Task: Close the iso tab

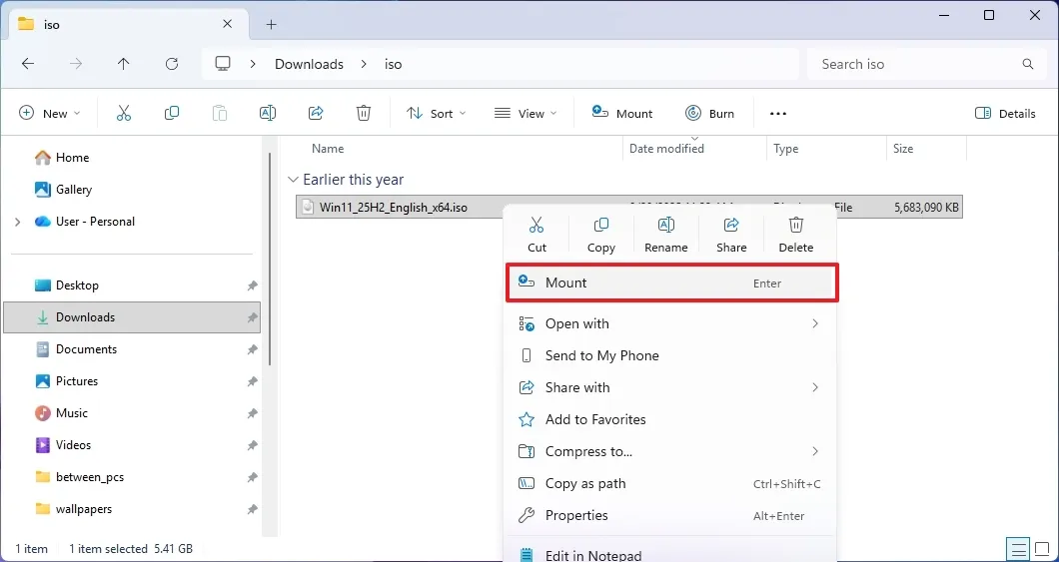Action: pos(228,24)
